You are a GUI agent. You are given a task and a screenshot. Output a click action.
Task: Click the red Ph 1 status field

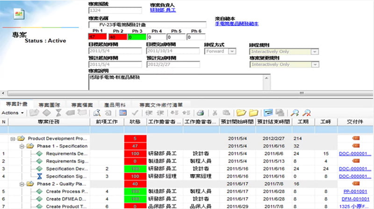click(x=97, y=37)
